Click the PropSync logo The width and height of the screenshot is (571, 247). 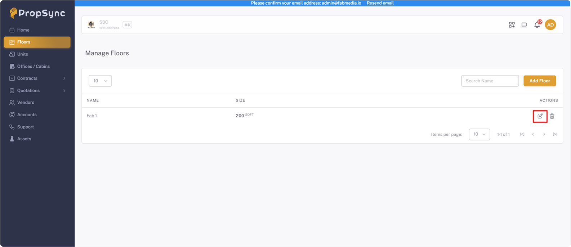pyautogui.click(x=37, y=13)
